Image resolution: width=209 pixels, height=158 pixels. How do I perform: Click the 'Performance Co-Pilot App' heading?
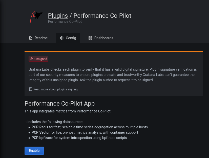(x=59, y=104)
